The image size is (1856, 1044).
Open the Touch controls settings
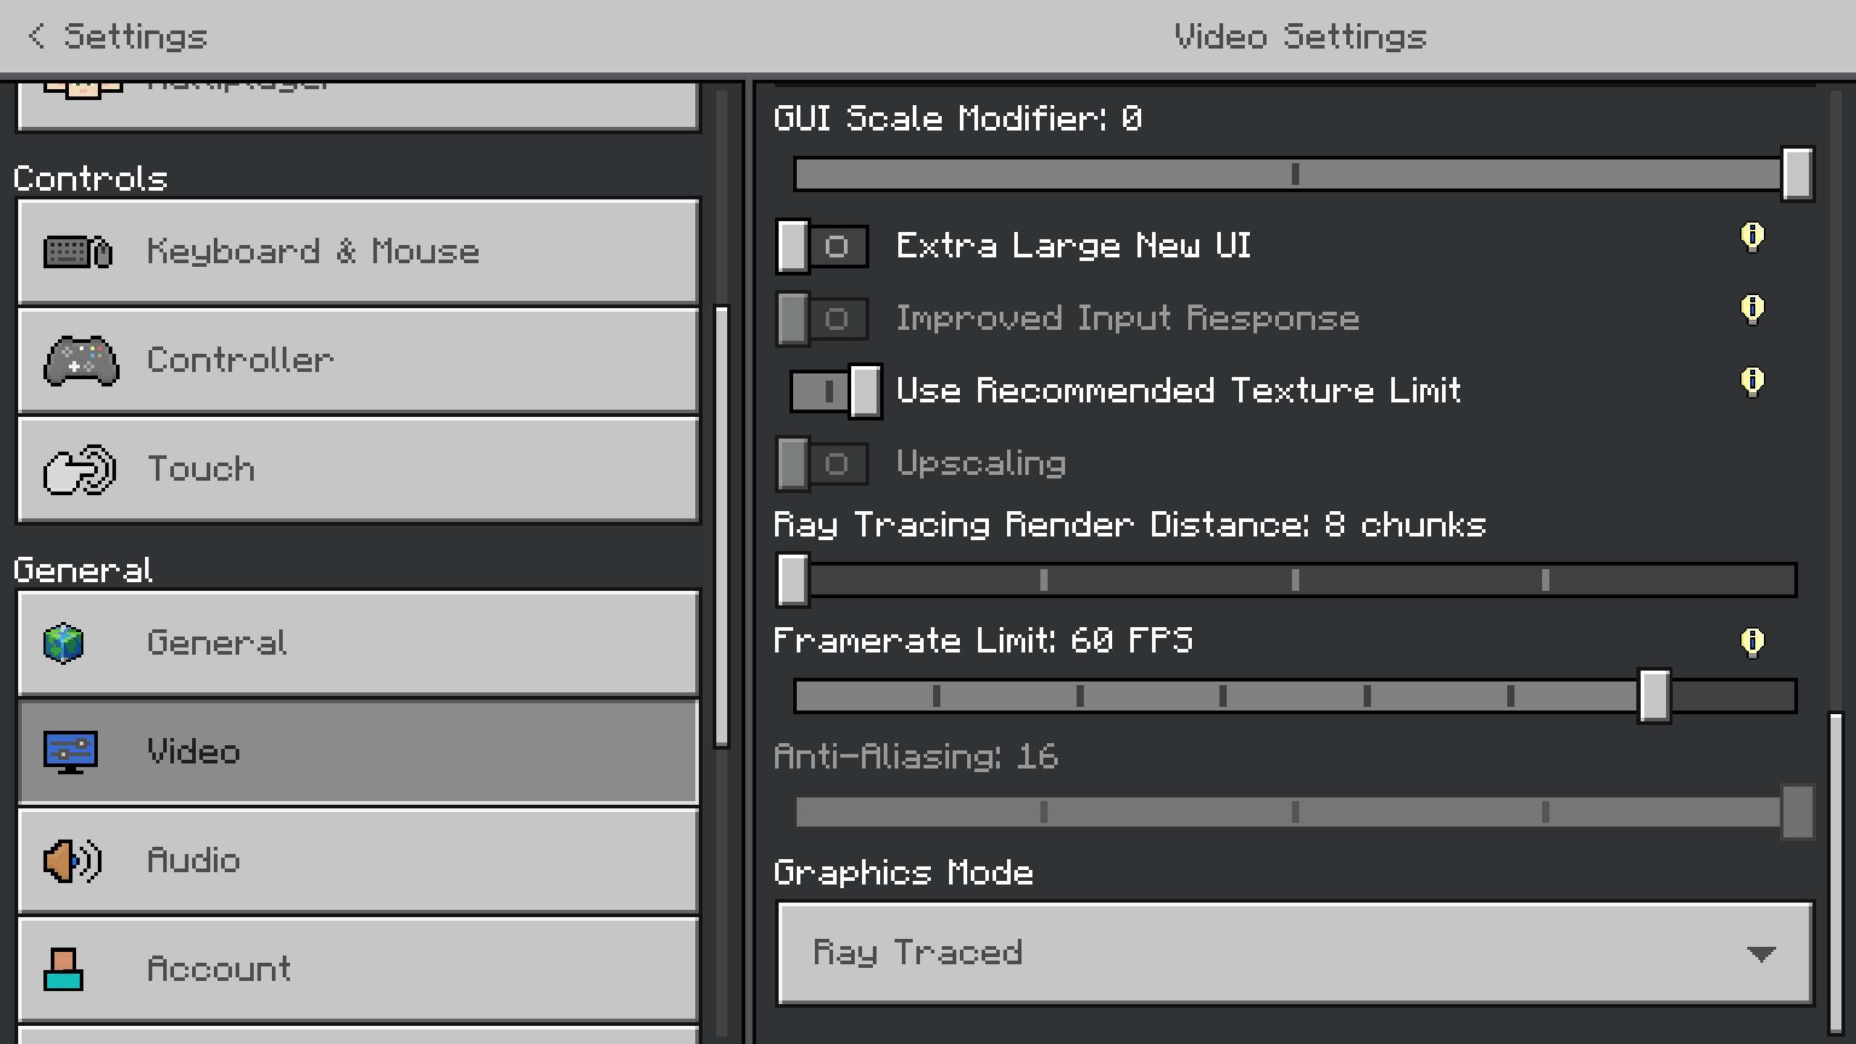358,469
